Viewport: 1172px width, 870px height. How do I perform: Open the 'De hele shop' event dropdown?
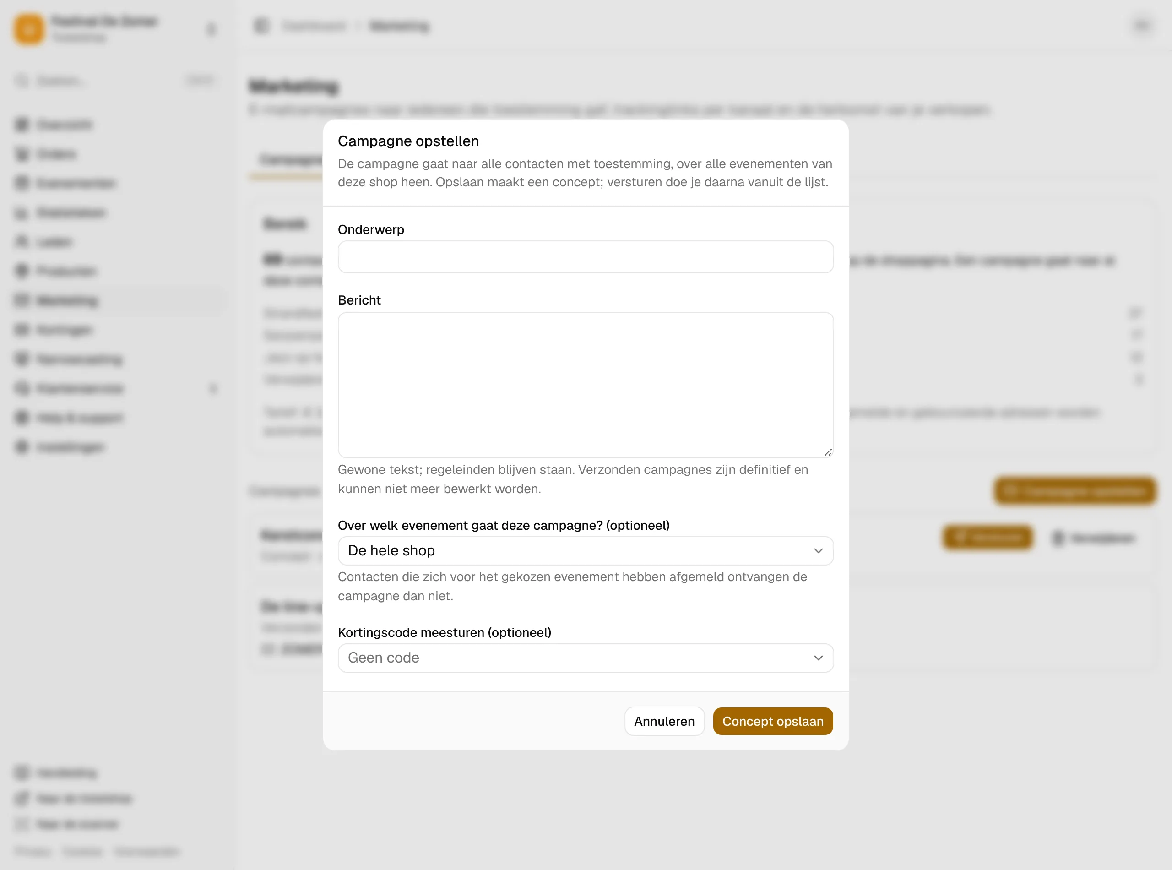coord(586,550)
